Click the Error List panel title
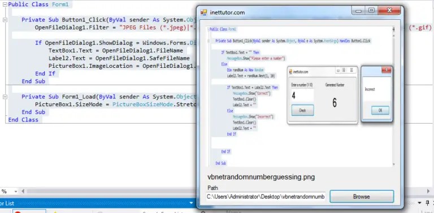This screenshot has height=213, width=434. tap(7, 203)
